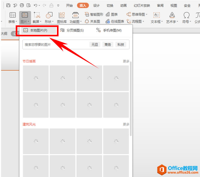Choose 分页插图(S) option
Viewport: 200px width, 177px height.
click(72, 30)
